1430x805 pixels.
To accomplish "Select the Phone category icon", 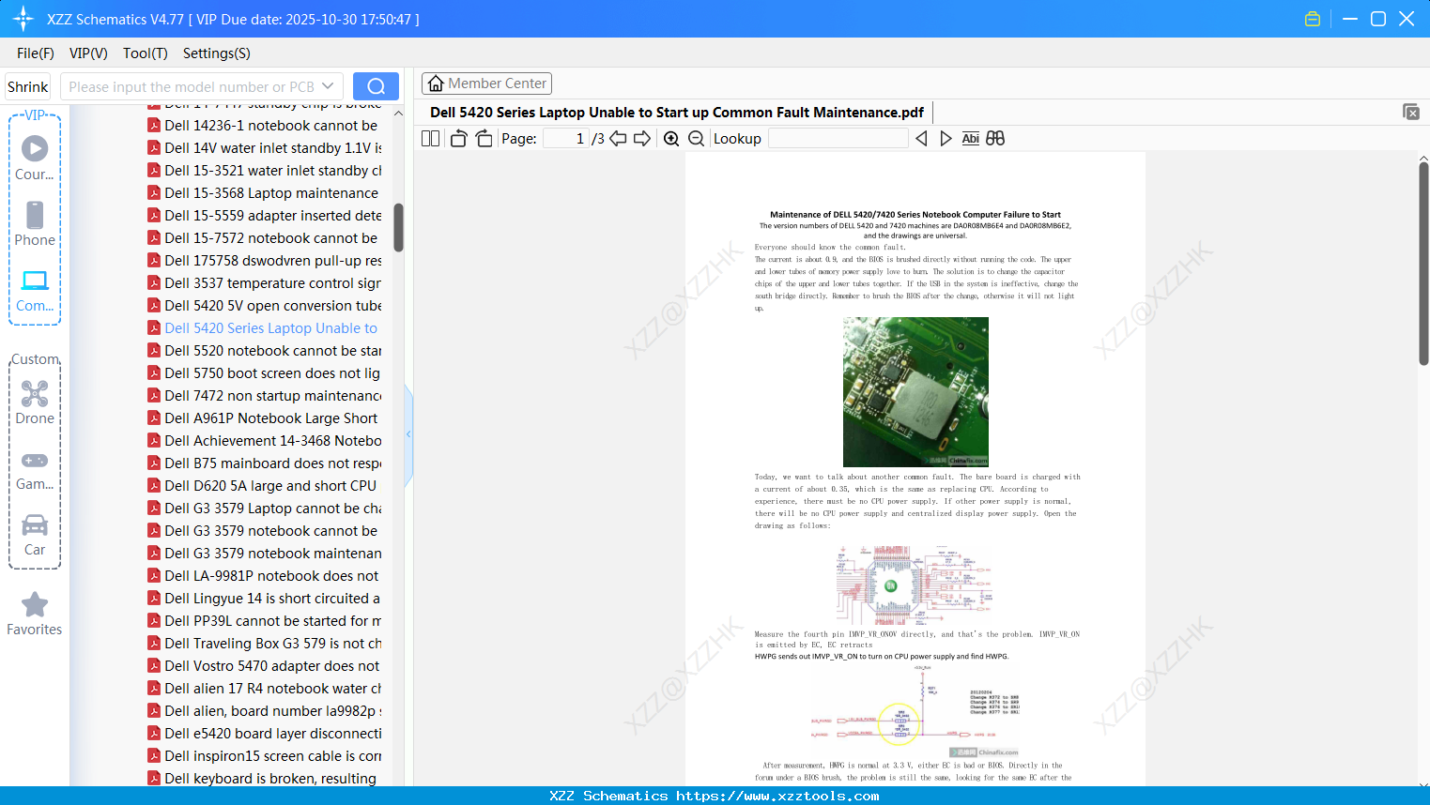I will [35, 223].
